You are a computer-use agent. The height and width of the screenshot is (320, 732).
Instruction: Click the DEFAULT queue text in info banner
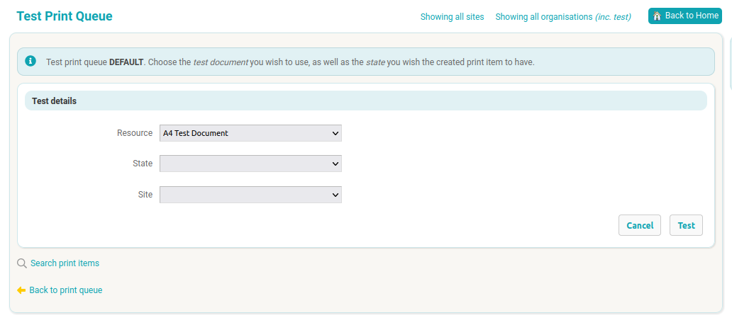pyautogui.click(x=126, y=62)
